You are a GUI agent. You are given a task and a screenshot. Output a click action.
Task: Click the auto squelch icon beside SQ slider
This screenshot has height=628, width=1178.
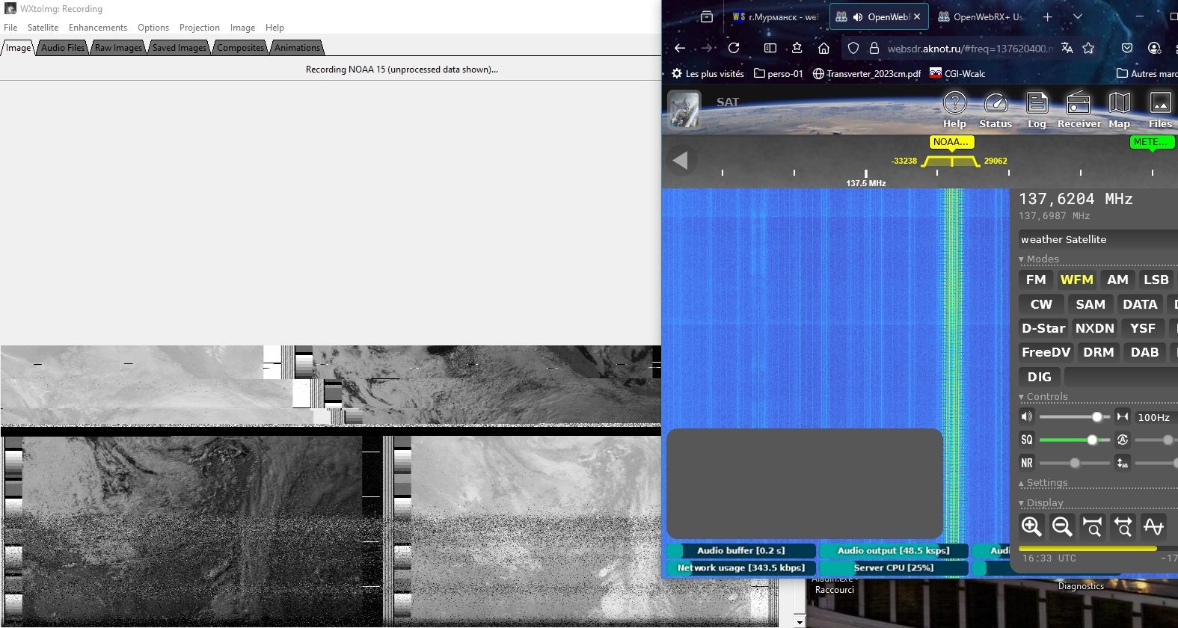click(1122, 440)
